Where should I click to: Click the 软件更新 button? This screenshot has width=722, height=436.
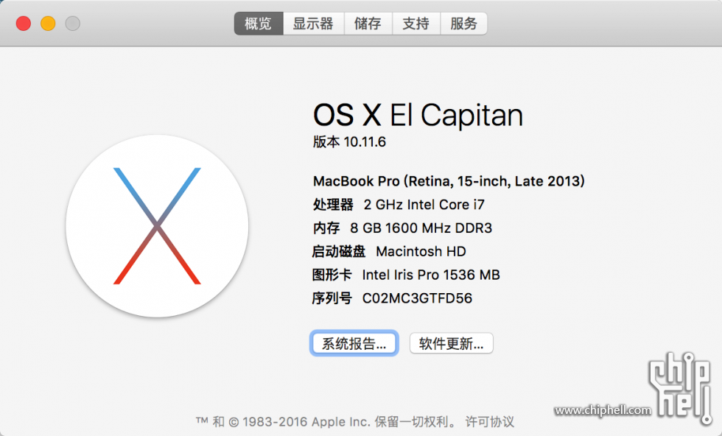pos(451,343)
